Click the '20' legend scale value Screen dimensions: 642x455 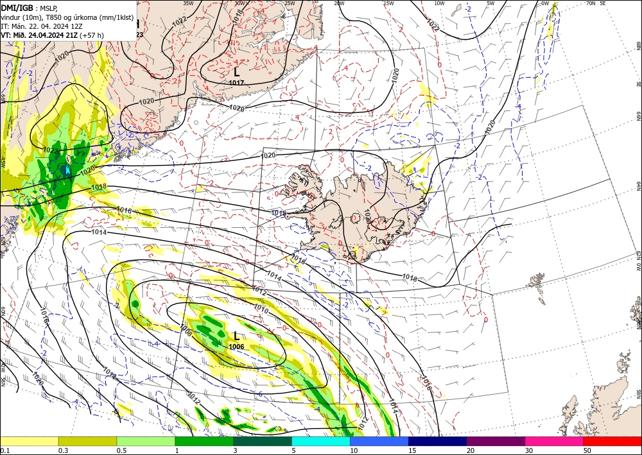[471, 451]
